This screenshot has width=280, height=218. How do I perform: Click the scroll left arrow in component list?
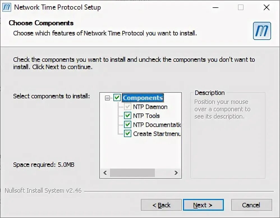pyautogui.click(x=105, y=173)
